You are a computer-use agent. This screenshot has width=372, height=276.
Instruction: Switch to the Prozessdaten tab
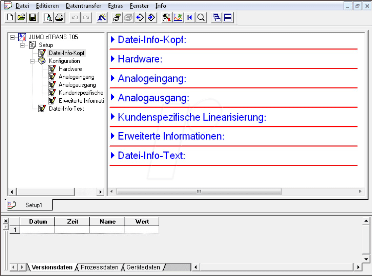tap(99, 267)
